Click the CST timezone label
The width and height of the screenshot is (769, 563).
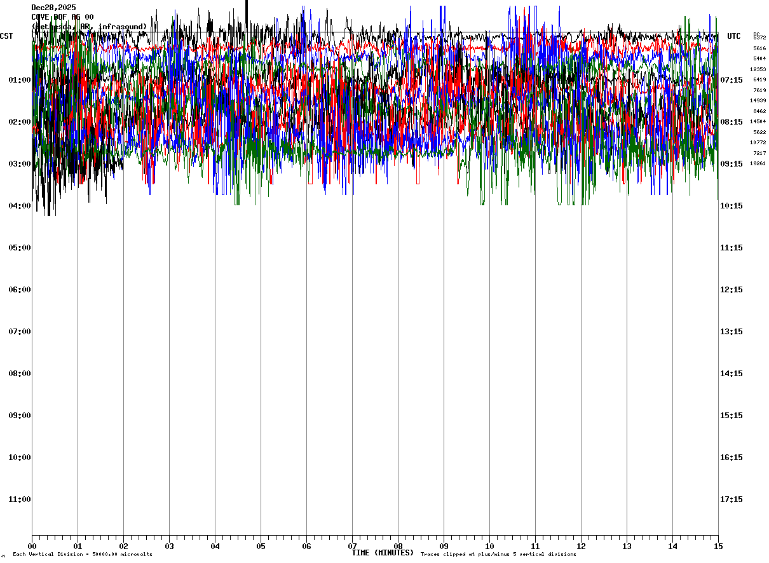pos(6,36)
